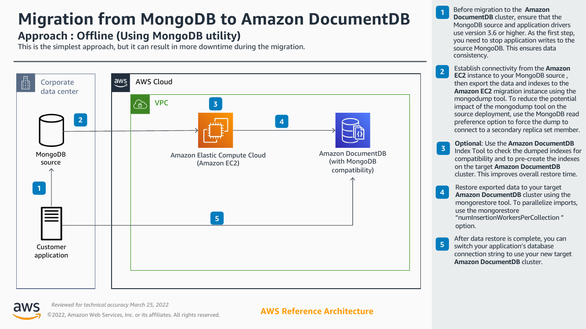Image resolution: width=586 pixels, height=329 pixels.
Task: Click the 'VPC' label text
Action: 162,103
